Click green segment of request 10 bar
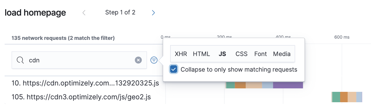 (230, 85)
